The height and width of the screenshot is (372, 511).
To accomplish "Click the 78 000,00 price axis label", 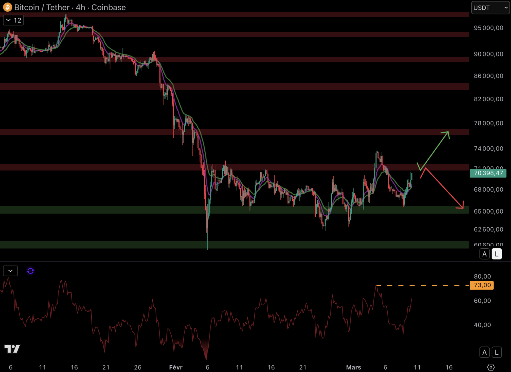I will pyautogui.click(x=489, y=123).
